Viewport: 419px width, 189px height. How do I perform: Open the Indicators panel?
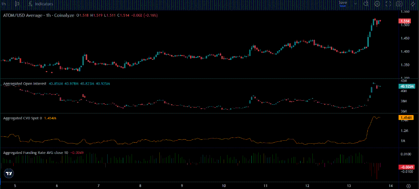click(x=41, y=4)
